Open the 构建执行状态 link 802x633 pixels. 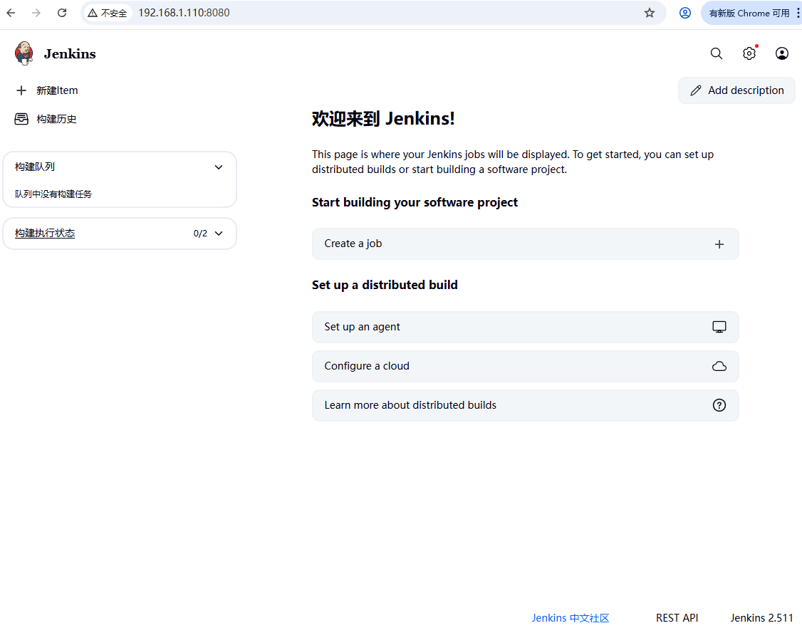coord(44,233)
